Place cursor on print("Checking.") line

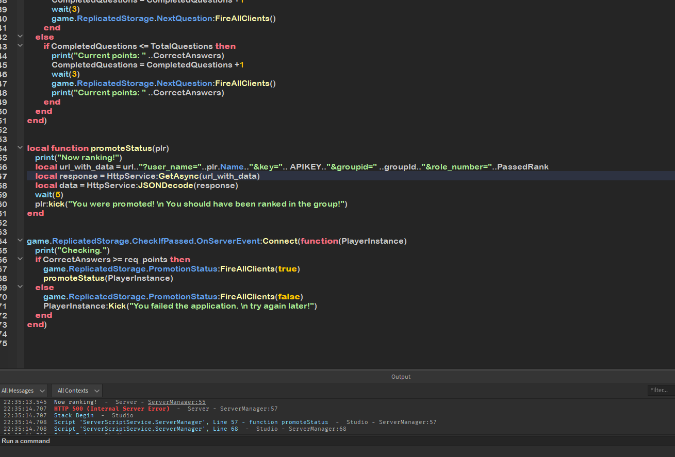(x=73, y=250)
